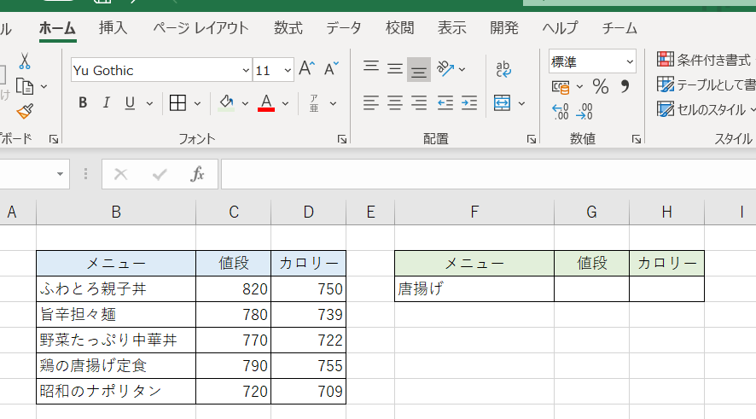Decrease font size with small A
Viewport: 756px width, 419px height.
(x=331, y=69)
